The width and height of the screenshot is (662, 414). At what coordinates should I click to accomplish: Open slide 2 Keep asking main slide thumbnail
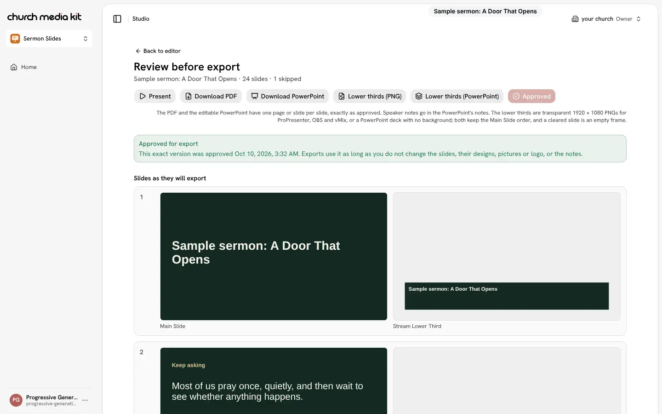[274, 381]
